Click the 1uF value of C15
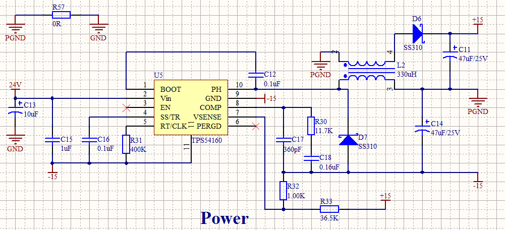The height and width of the screenshot is (230, 505). [66, 149]
